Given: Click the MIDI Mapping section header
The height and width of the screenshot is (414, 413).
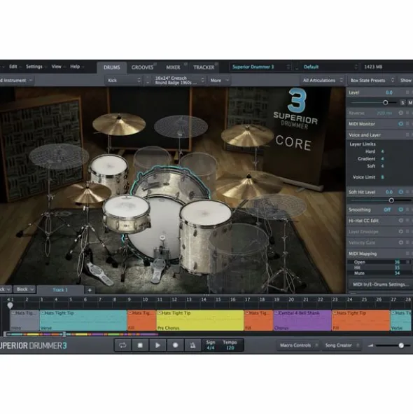Looking at the screenshot, I should (x=363, y=254).
